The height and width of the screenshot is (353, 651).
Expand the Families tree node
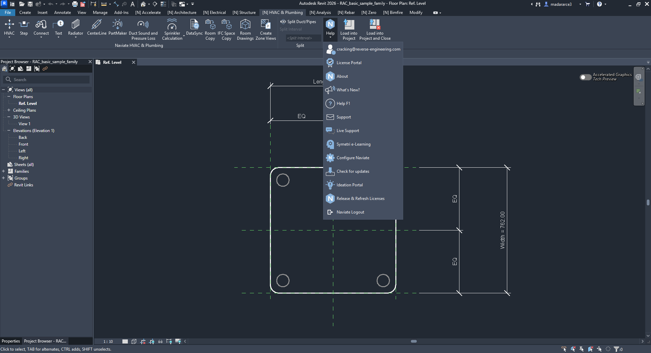3,171
